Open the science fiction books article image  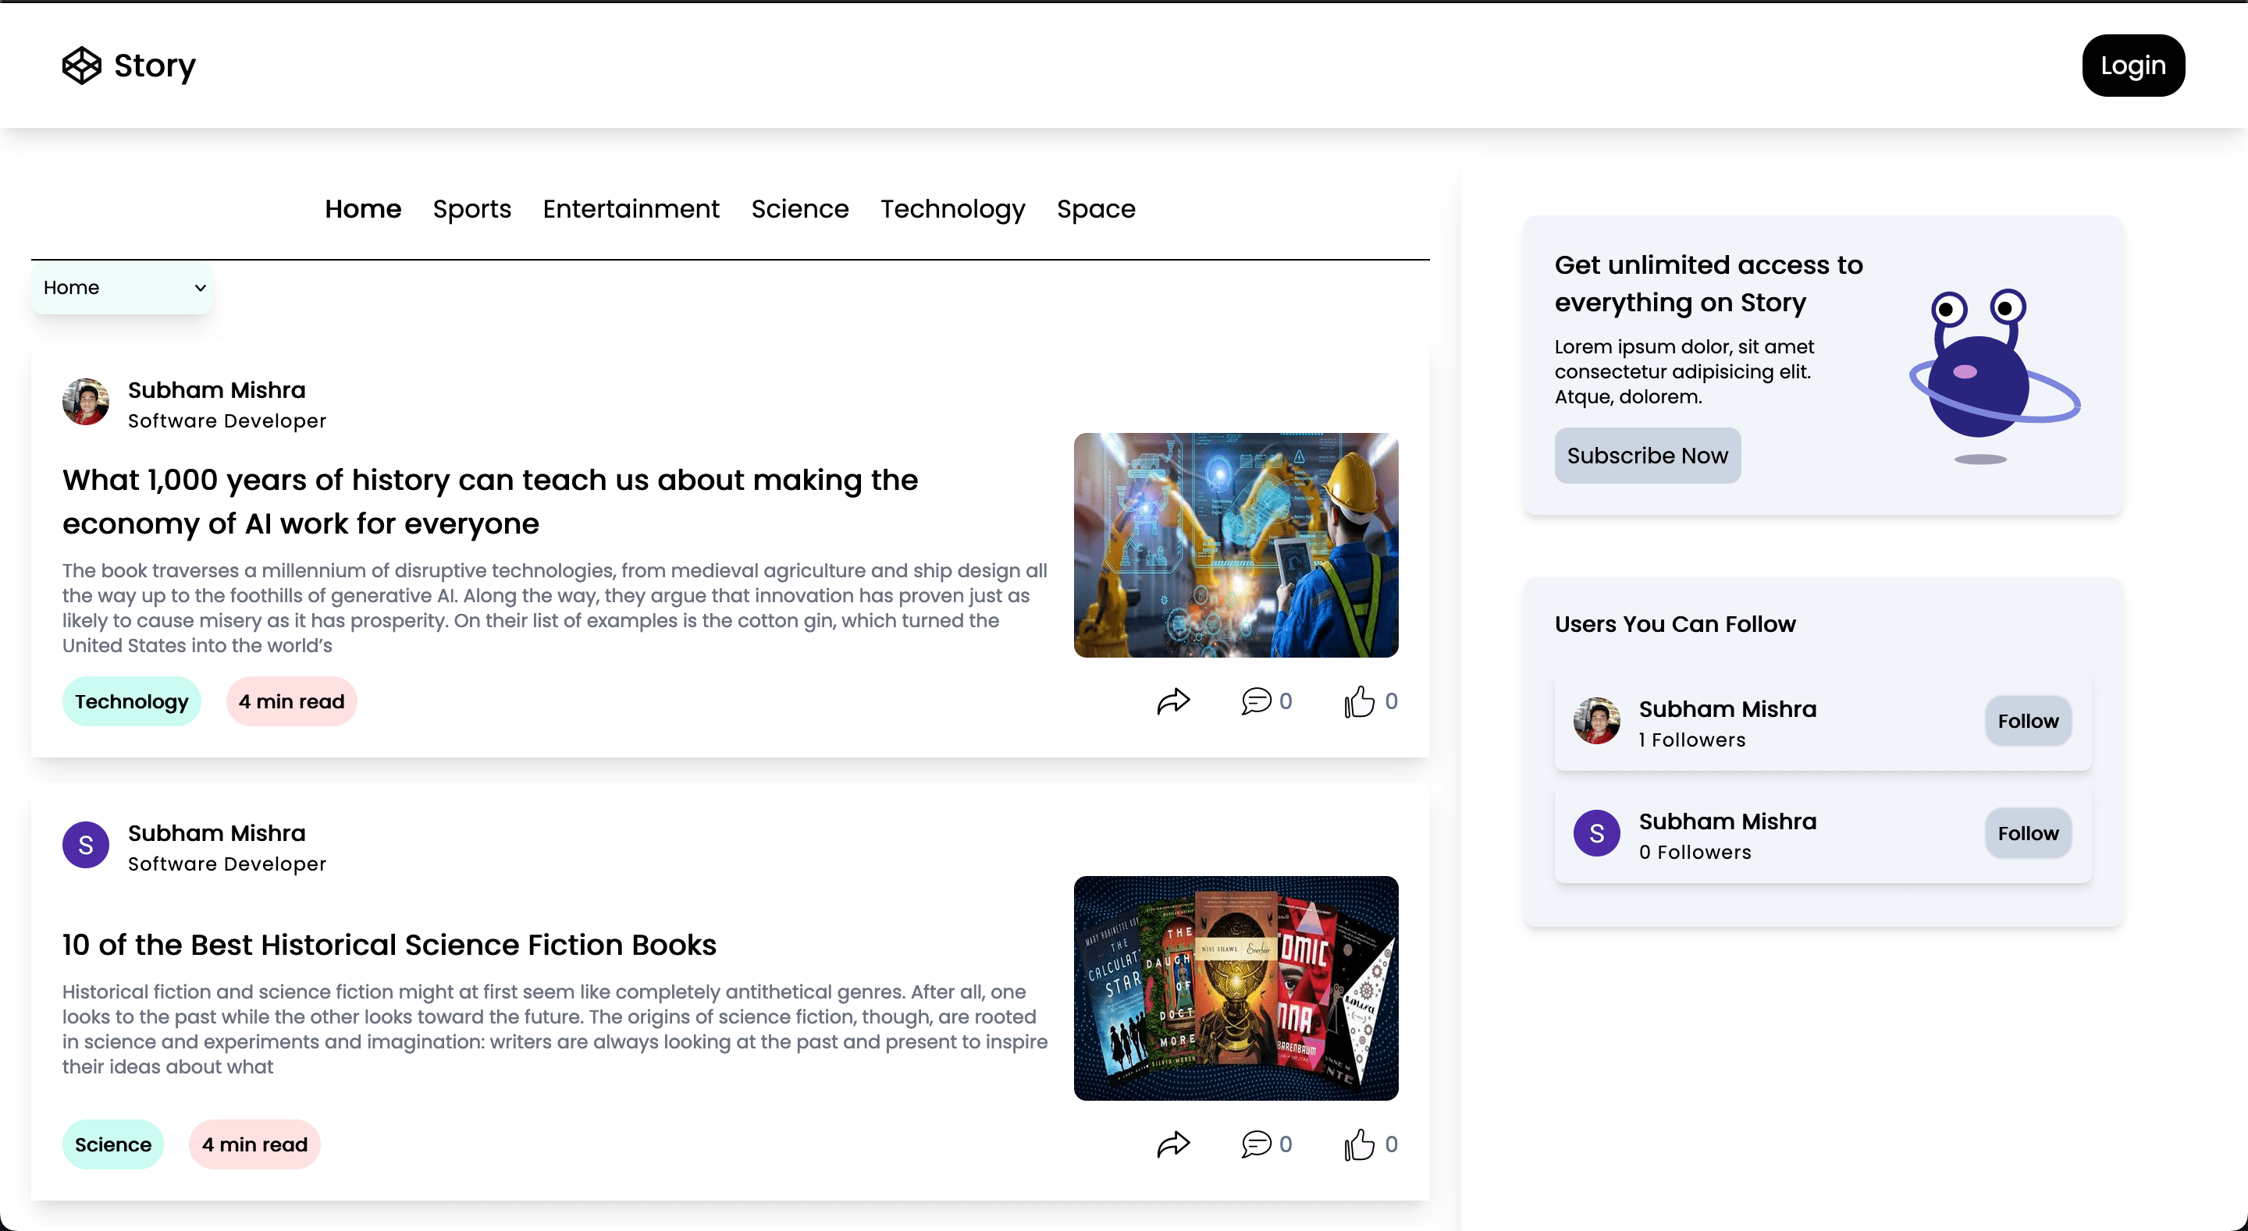coord(1236,987)
